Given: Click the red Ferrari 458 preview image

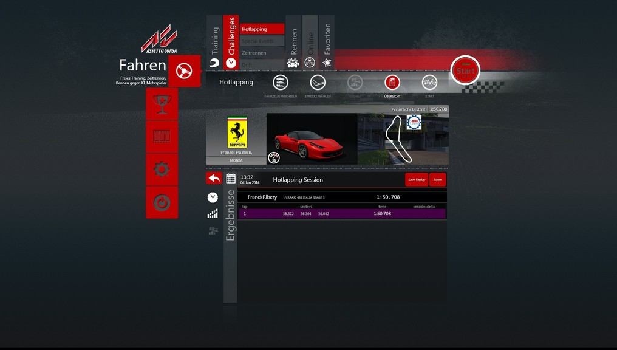Looking at the screenshot, I should click(312, 139).
